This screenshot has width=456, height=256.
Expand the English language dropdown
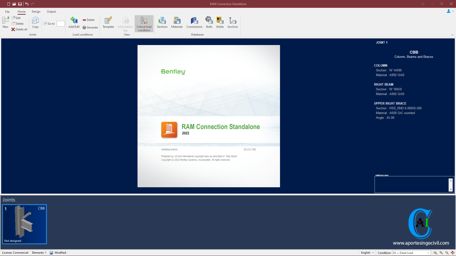tap(368, 253)
